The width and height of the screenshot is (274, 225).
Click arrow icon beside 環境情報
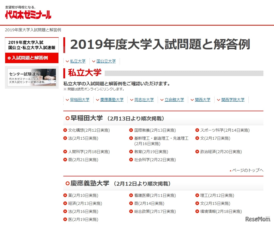pyautogui.click(x=197, y=212)
